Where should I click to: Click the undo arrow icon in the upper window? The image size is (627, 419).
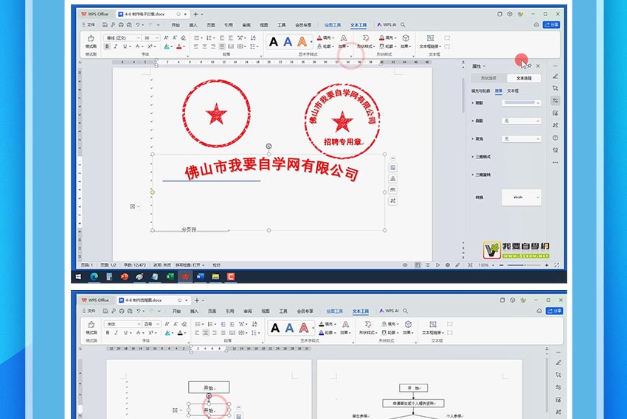(x=137, y=25)
